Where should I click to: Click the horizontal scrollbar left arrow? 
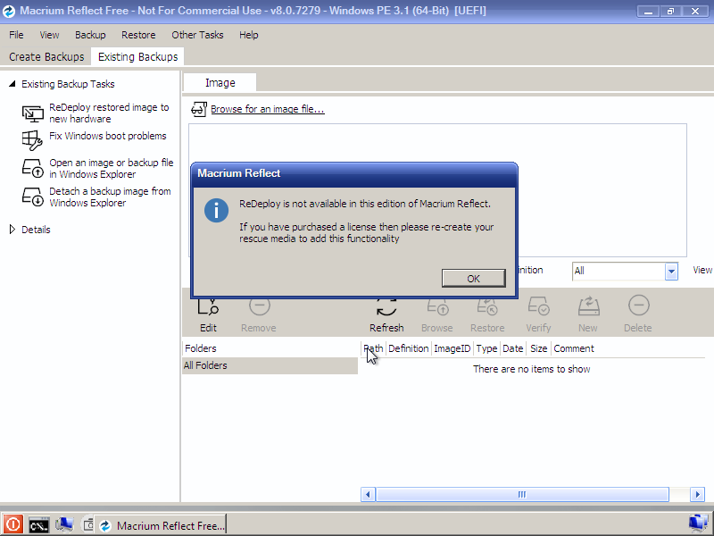[368, 495]
